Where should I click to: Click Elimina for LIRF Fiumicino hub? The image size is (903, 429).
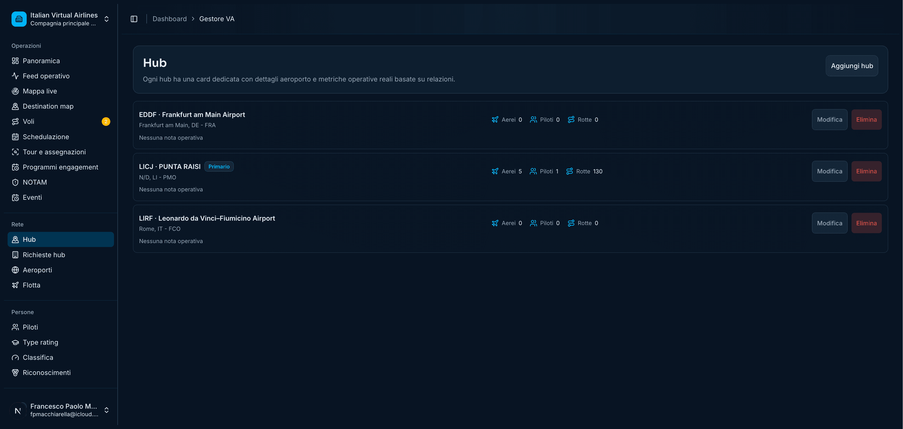866,223
